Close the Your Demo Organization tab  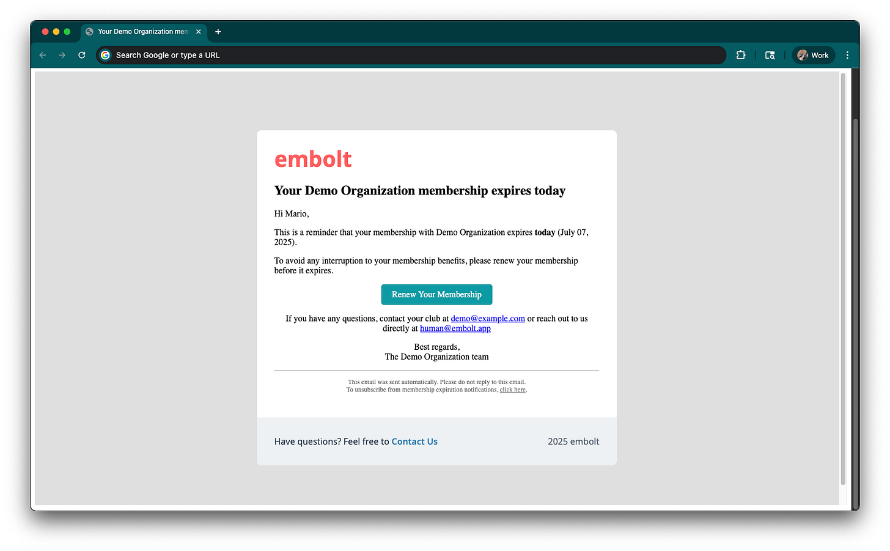tap(199, 32)
